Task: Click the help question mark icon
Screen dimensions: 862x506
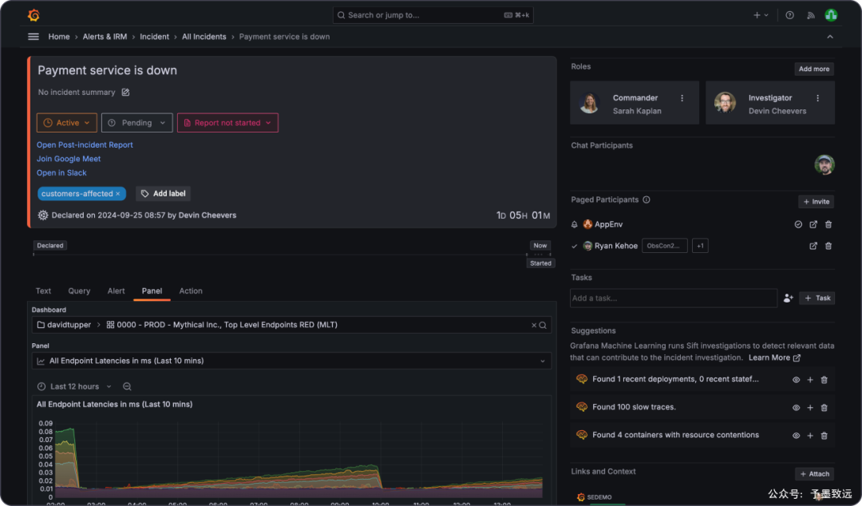Action: click(789, 14)
